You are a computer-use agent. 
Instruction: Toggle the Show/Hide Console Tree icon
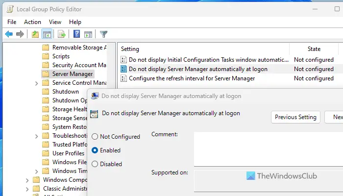coord(47,34)
